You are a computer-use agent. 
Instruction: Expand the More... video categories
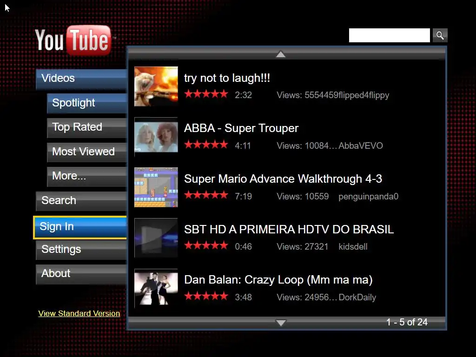(86, 176)
